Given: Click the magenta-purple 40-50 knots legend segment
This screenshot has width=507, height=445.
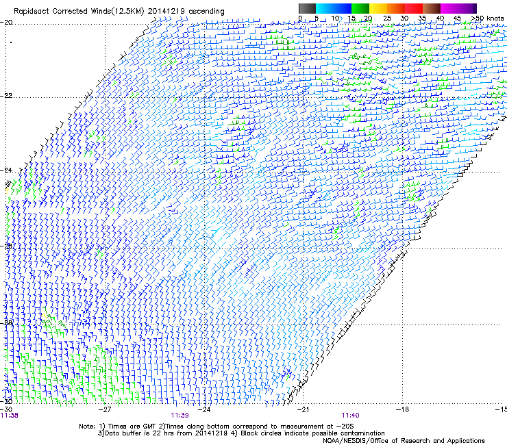Looking at the screenshot, I should (458, 8).
